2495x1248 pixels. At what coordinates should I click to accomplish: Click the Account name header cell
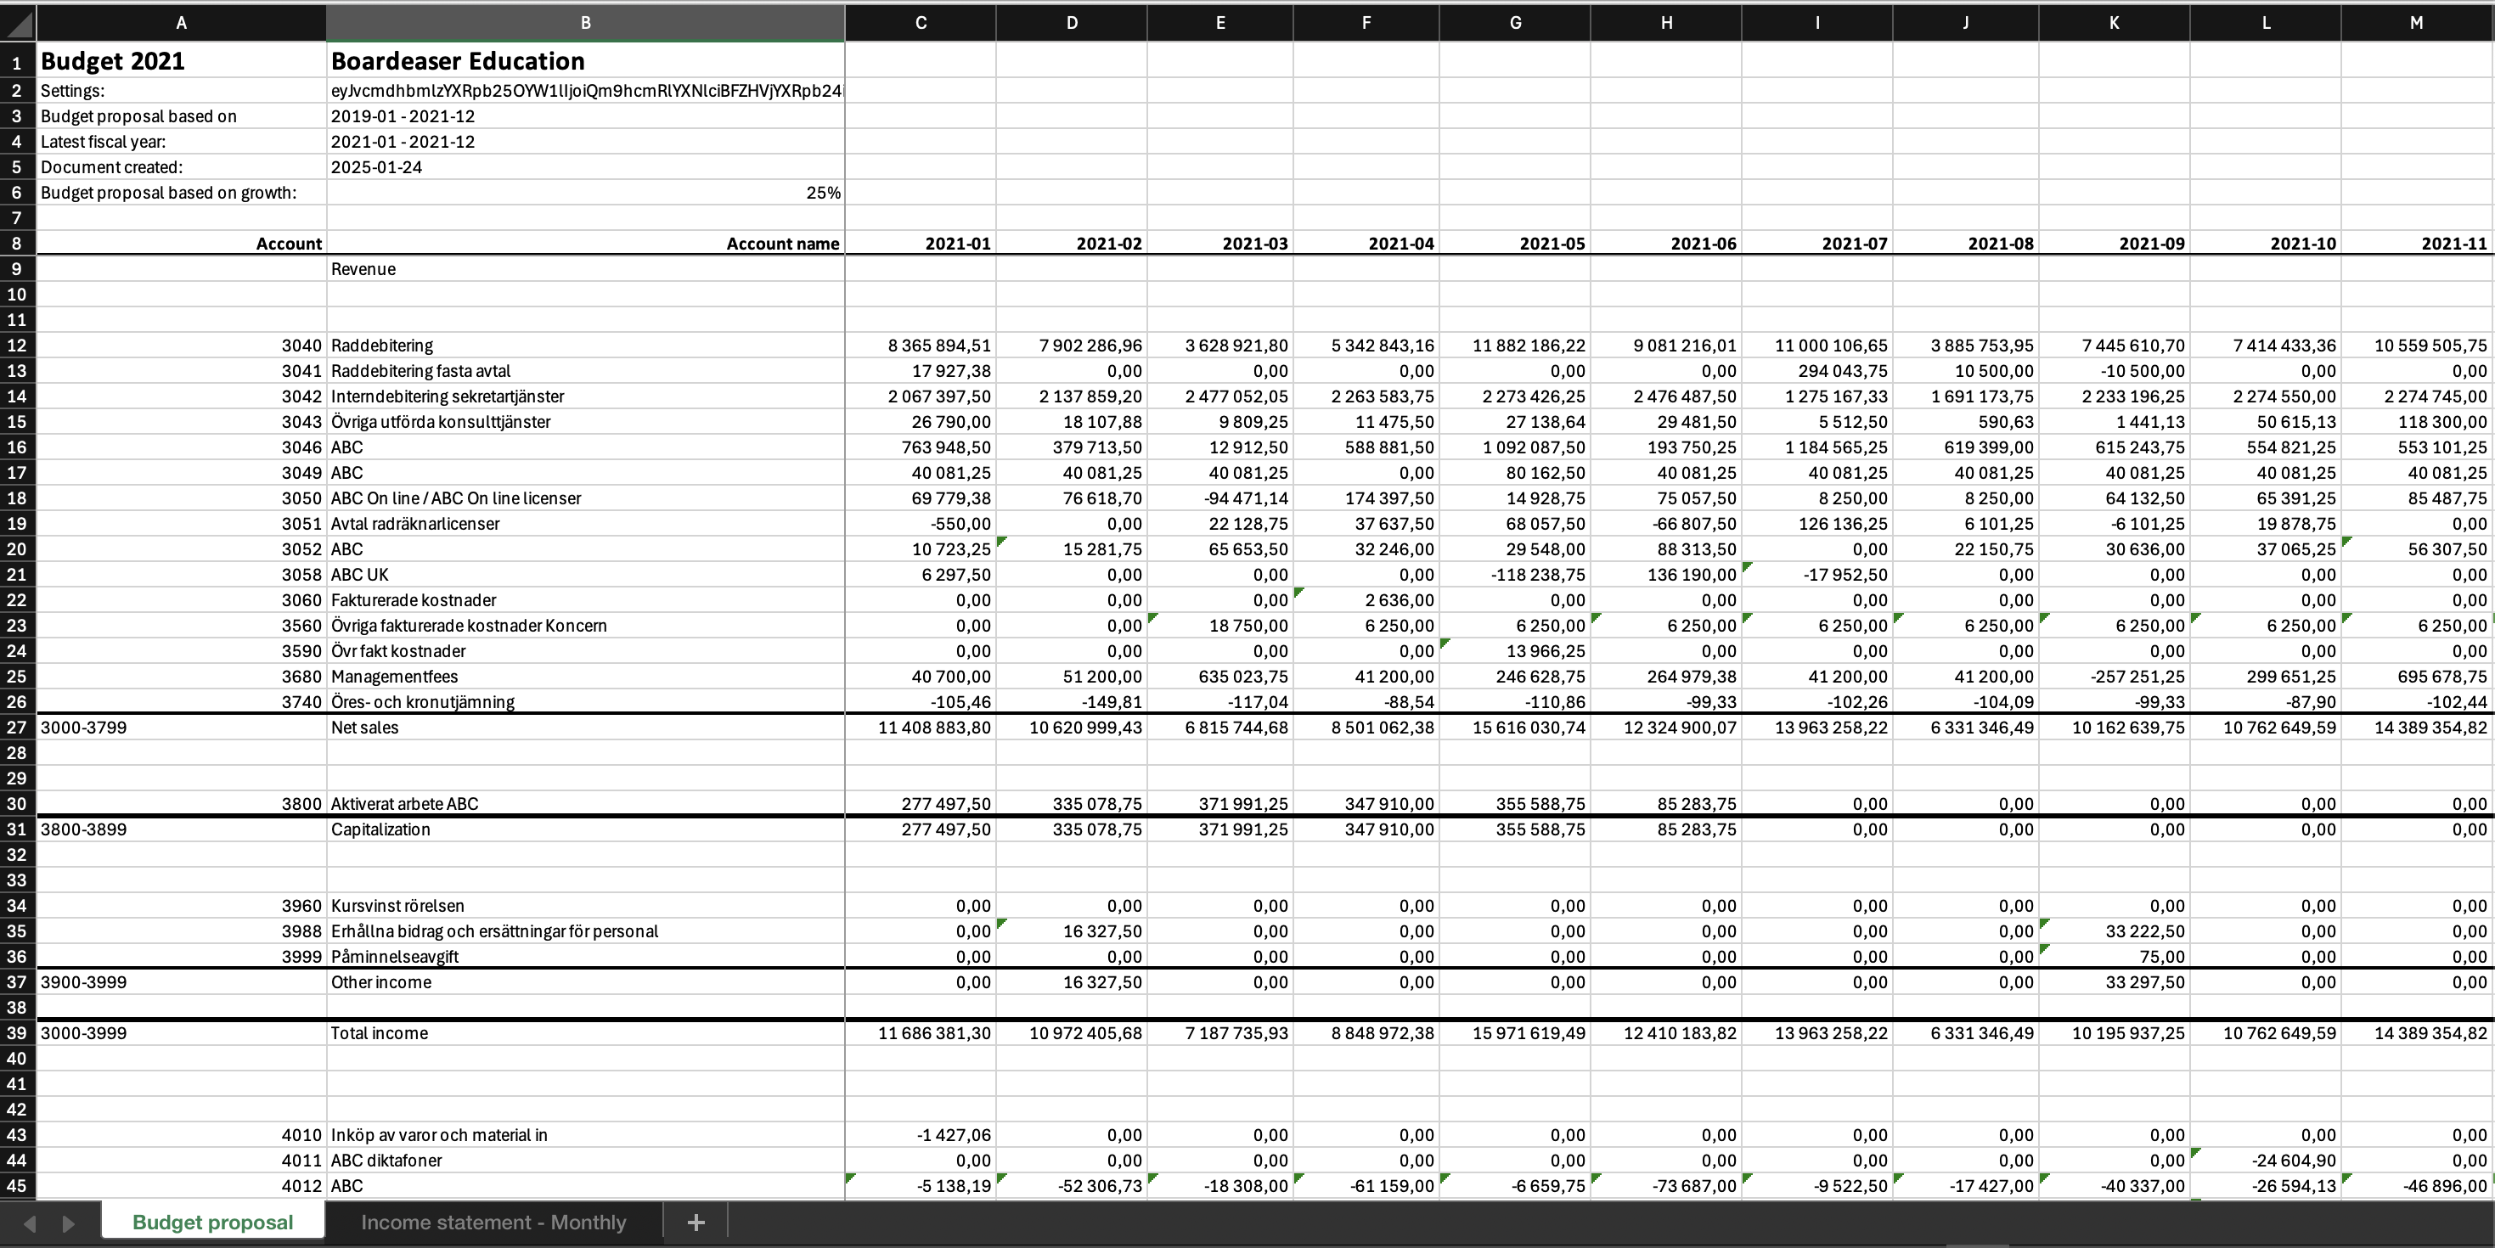coord(585,243)
